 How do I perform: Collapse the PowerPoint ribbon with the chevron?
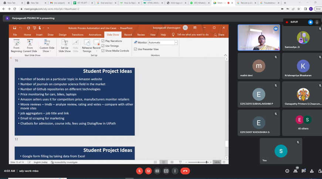coord(226,55)
